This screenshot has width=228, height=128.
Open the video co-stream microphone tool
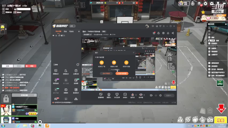56,81
